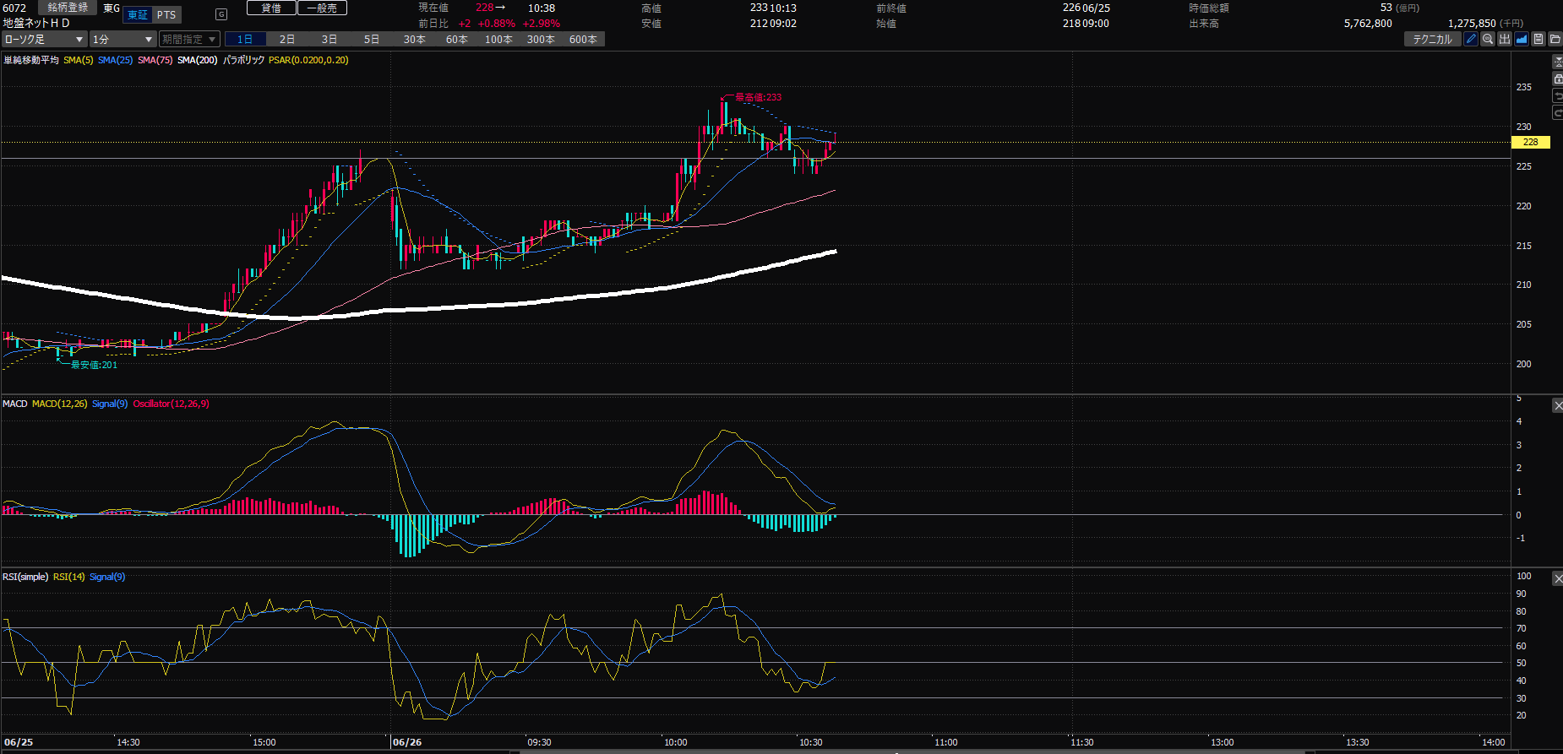This screenshot has width=1563, height=754.
Task: Select the 2日 range tab
Action: coord(287,39)
